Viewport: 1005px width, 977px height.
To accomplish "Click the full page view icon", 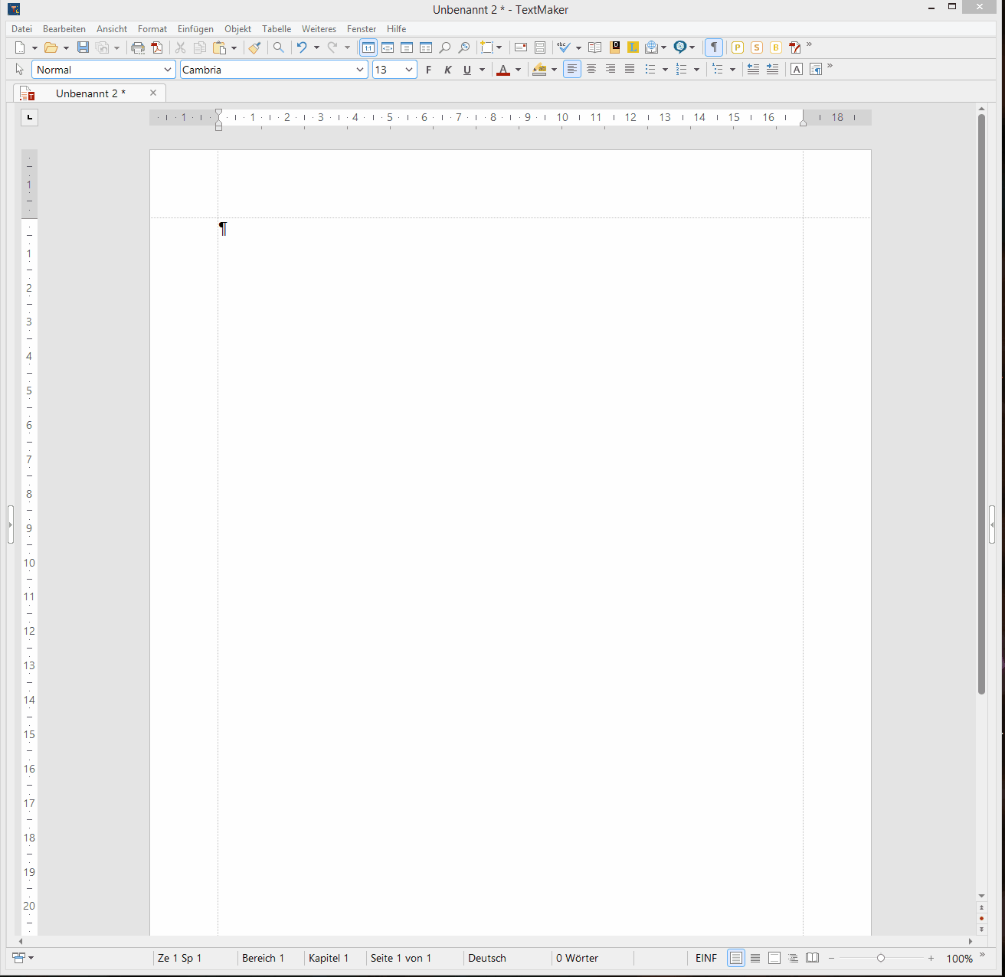I will [x=407, y=47].
